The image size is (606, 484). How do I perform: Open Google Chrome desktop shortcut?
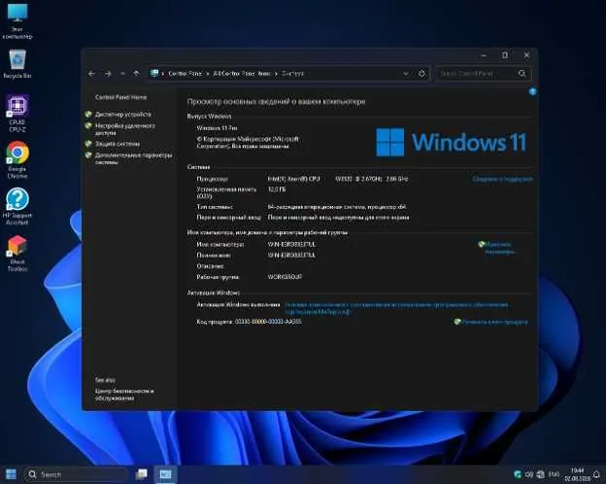pyautogui.click(x=17, y=159)
